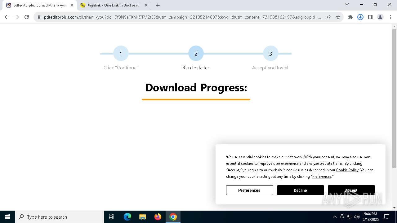Screen dimensions: 397x223
Task: Open cookie Preferences button
Action: (x=250, y=190)
